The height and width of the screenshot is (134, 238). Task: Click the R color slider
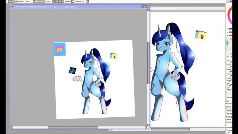pyautogui.click(x=231, y=29)
